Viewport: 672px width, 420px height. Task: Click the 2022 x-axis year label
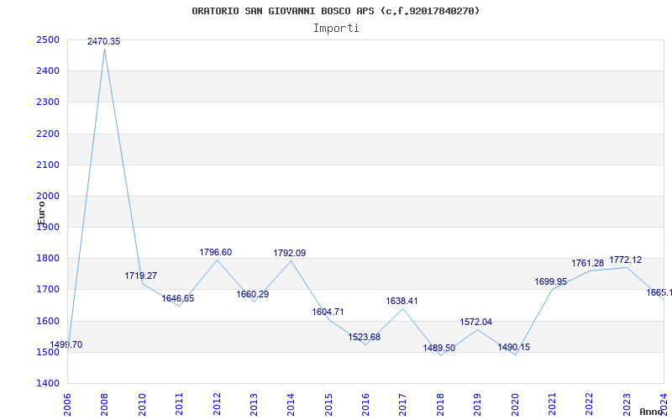point(590,405)
